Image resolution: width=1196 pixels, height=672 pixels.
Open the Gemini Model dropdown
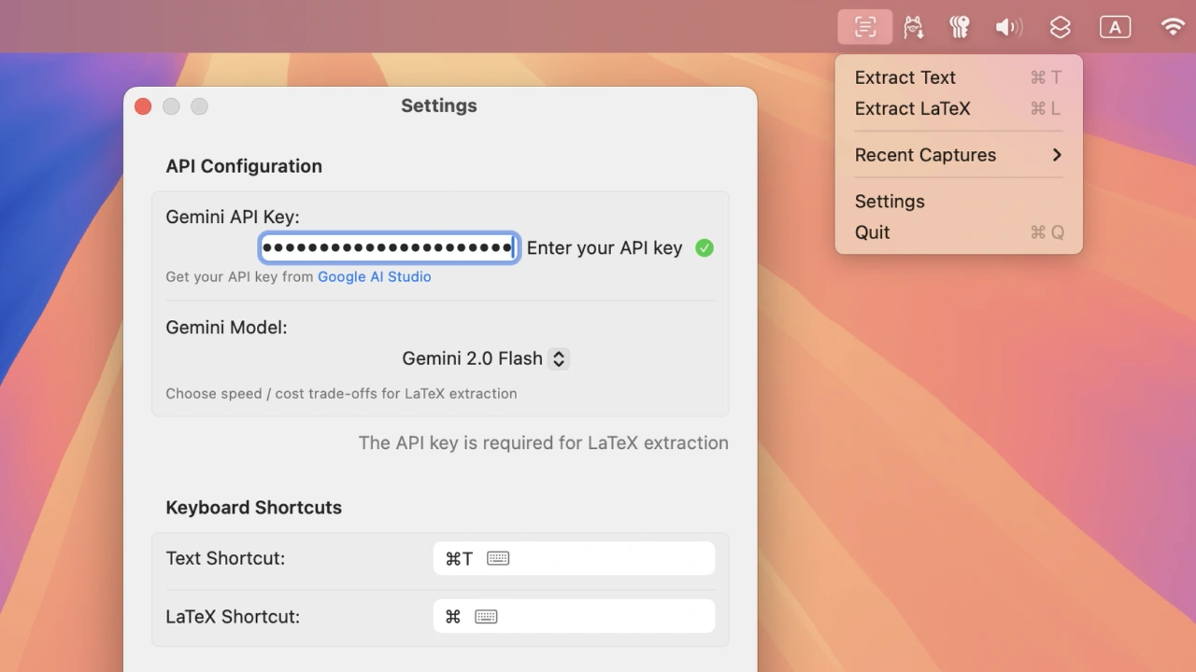click(x=485, y=358)
